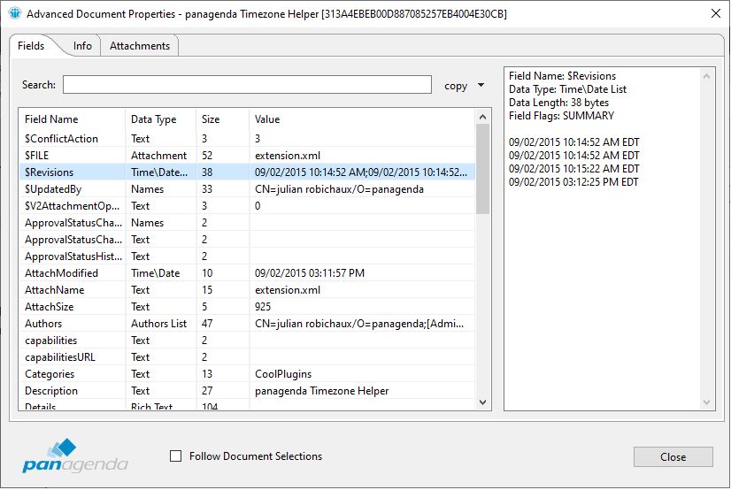Screen dimensions: 731x490
Task: Sort by Data Type column header
Action: pyautogui.click(x=161, y=119)
